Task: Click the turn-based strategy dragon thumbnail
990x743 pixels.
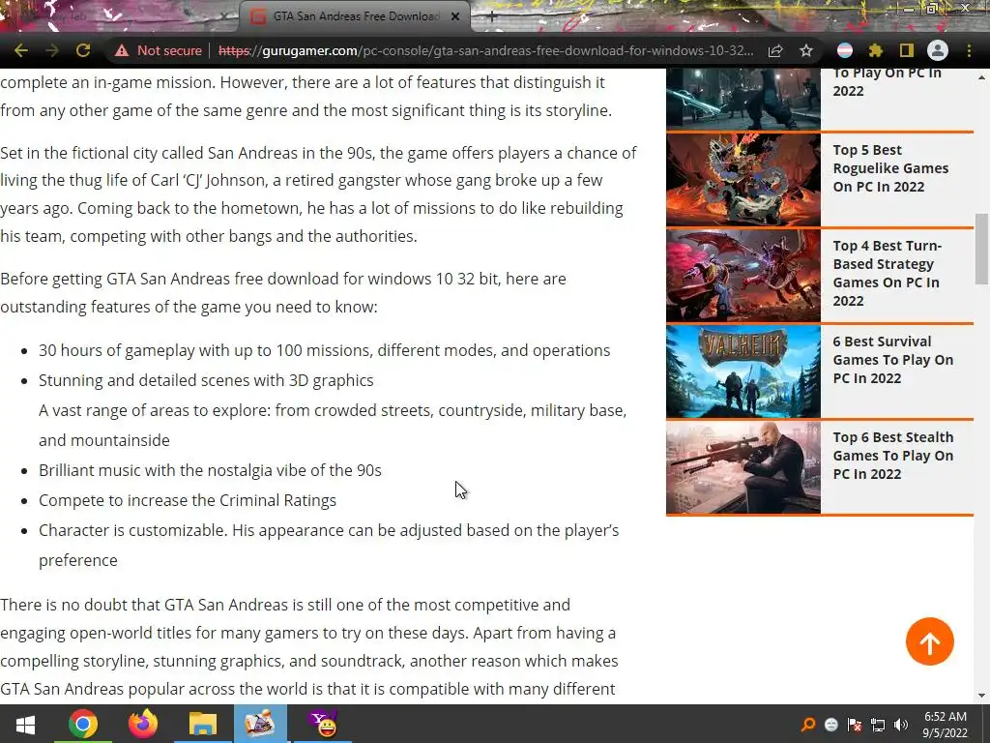Action: coord(743,276)
